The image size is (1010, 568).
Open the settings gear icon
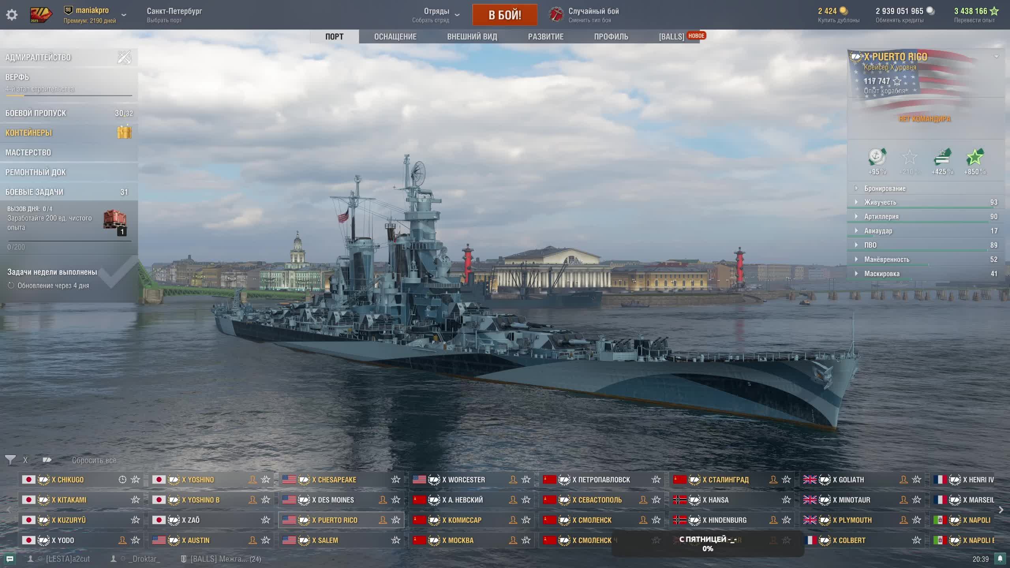(x=12, y=15)
